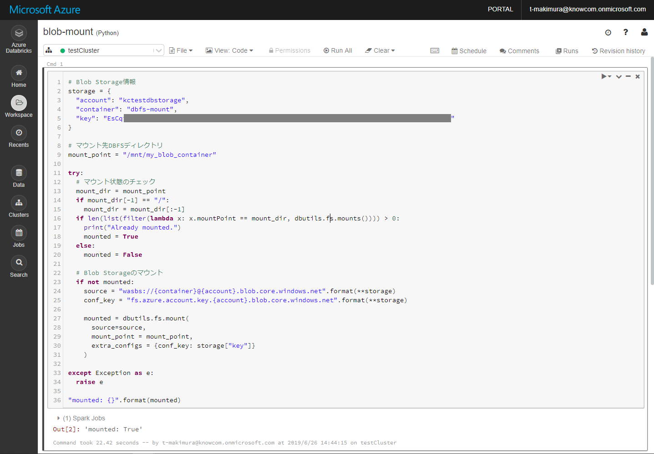Click the user account icon top right

pos(644,32)
